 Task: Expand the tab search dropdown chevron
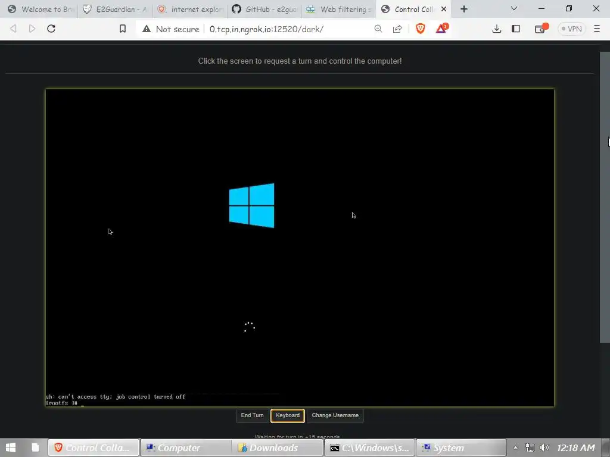tap(514, 8)
